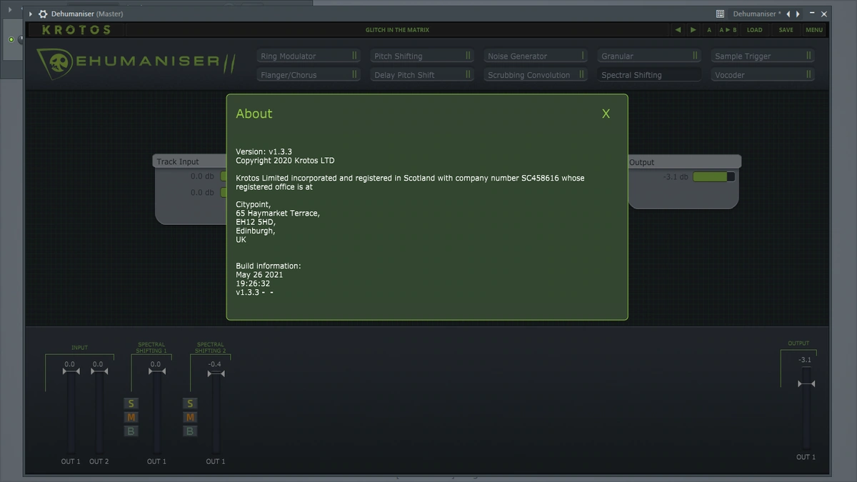
Task: Adjust the Output node -3.1 db meter
Action: click(713, 177)
